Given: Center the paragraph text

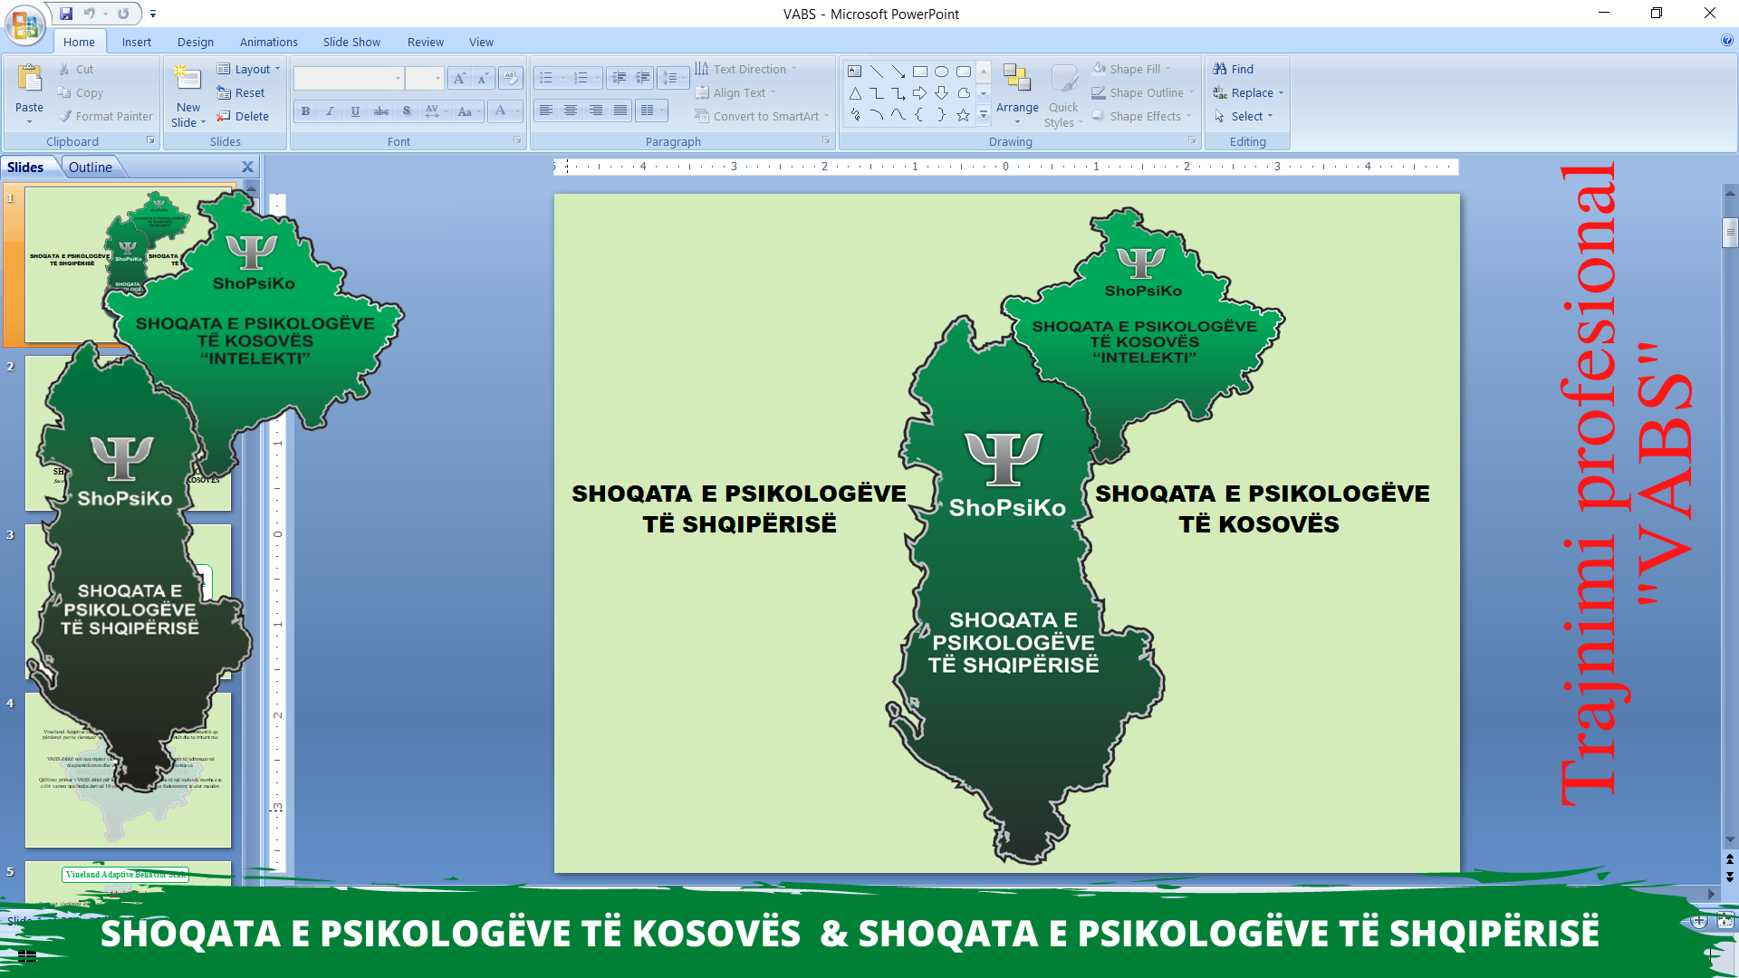Looking at the screenshot, I should tap(571, 110).
